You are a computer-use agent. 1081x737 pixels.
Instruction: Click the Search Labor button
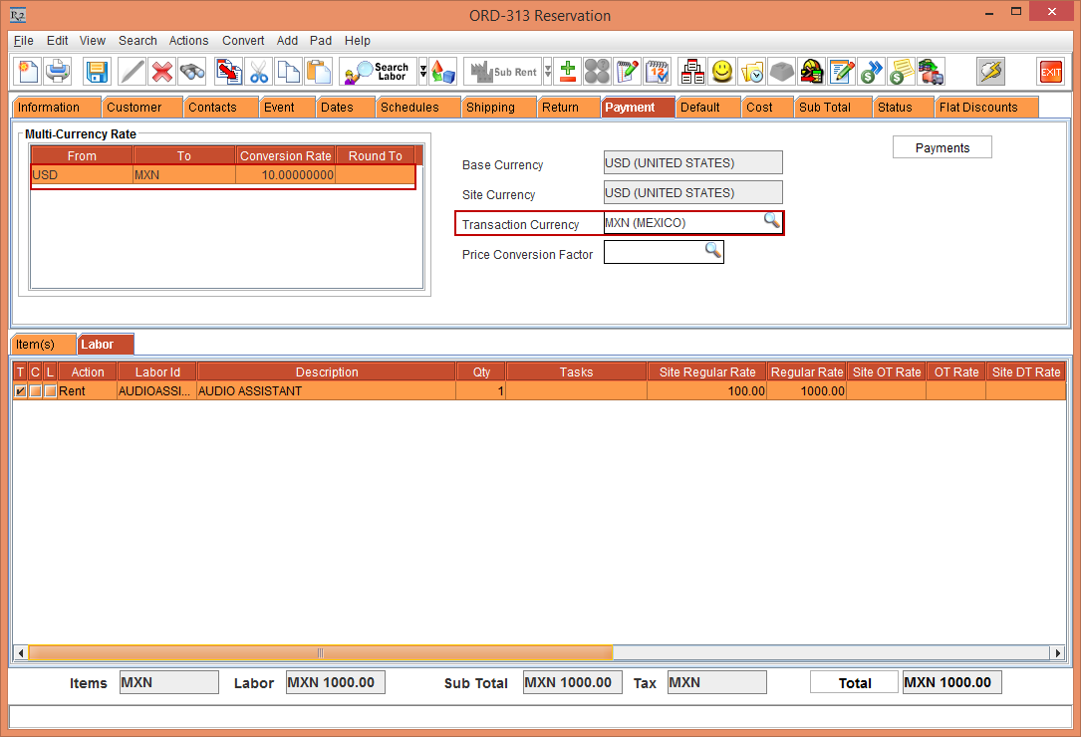378,72
